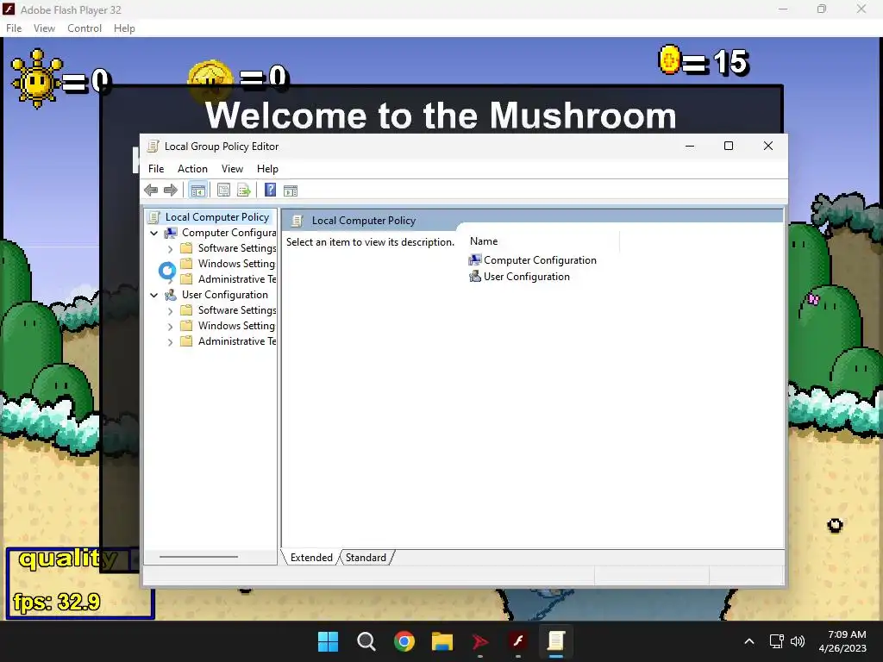Screen dimensions: 883x662
Task: Click Administrative Templates folder icon under Computer Configuration
Action: [186, 279]
